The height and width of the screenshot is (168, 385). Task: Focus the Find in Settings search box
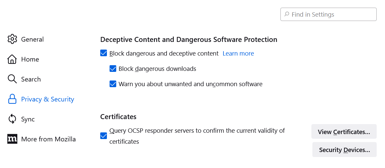click(x=332, y=14)
